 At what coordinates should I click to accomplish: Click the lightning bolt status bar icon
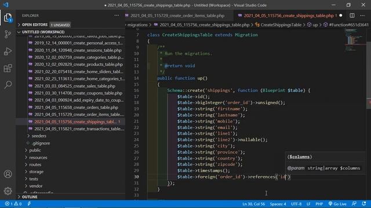pos(29,204)
